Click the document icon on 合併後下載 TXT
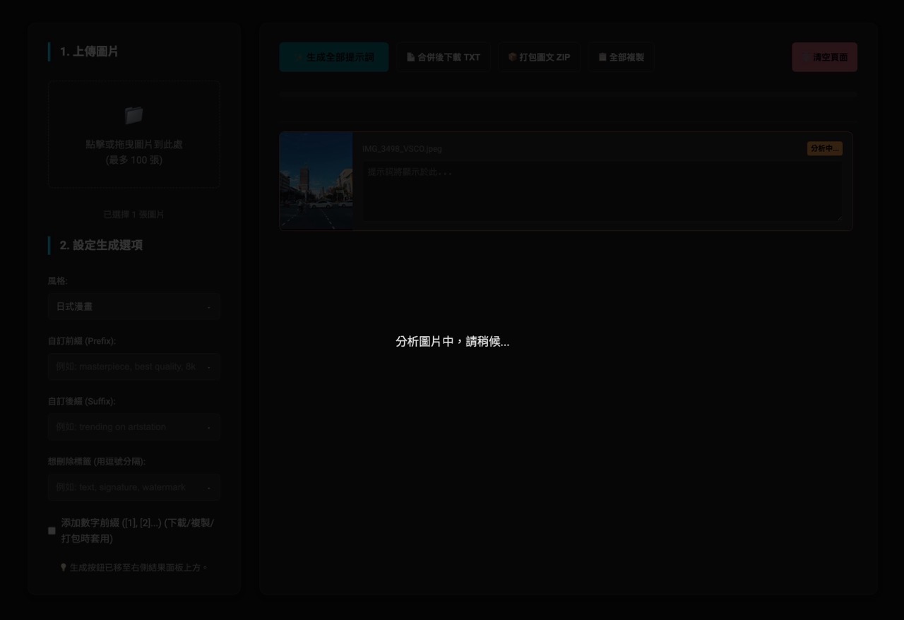 tap(411, 57)
